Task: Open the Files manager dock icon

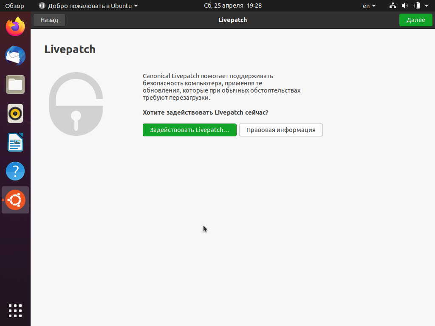Action: point(15,84)
